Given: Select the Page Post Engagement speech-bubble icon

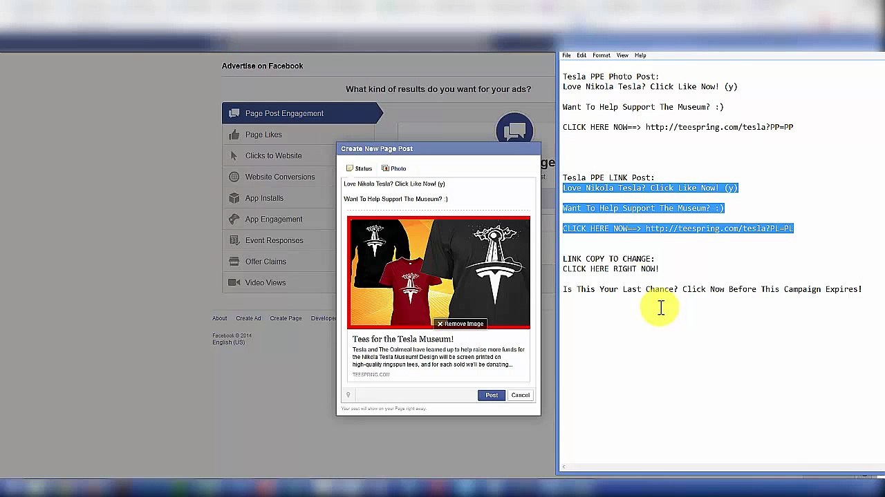Looking at the screenshot, I should (234, 113).
